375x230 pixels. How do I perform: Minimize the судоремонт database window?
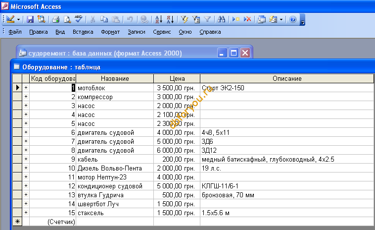tap(222, 53)
